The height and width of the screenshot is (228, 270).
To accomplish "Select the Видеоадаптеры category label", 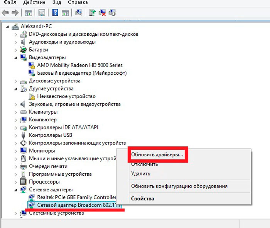I will [47, 57].
